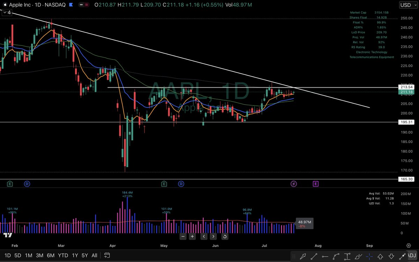Select the price range measure tool
The width and height of the screenshot is (419, 262).
point(347,256)
